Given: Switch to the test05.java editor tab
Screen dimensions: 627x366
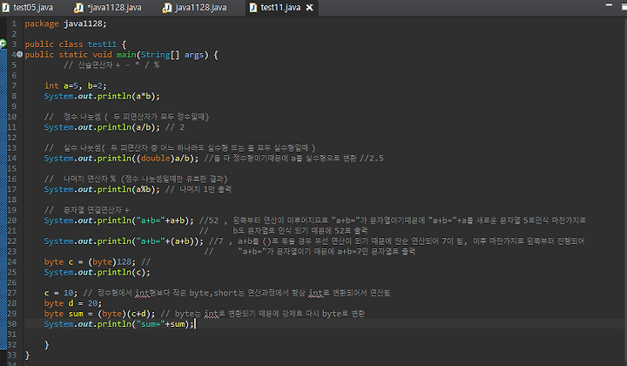Looking at the screenshot, I should pos(28,7).
